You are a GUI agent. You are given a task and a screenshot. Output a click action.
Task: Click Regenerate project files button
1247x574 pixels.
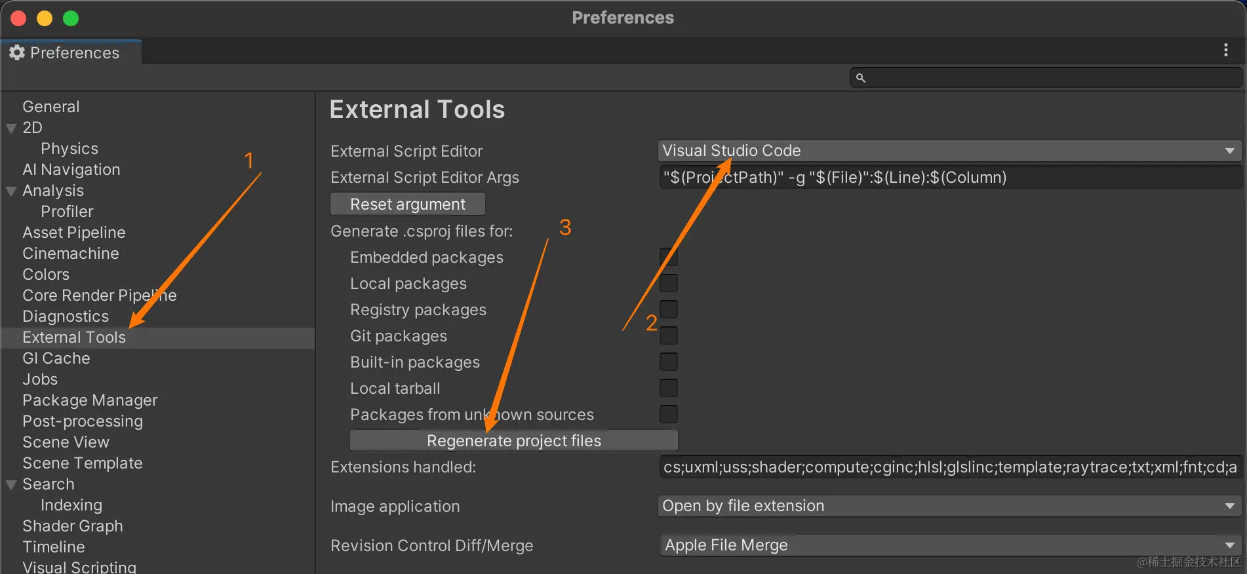(514, 440)
